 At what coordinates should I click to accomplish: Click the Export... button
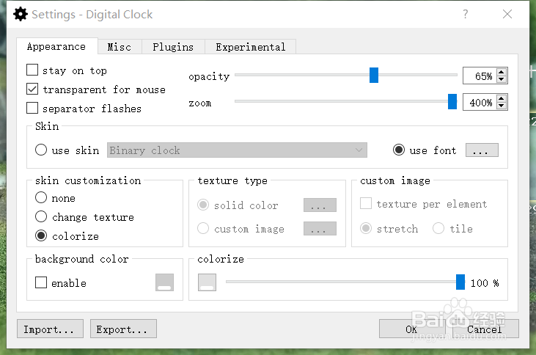123,329
